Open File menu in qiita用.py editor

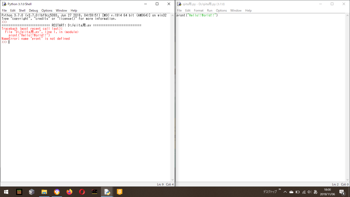point(179,11)
